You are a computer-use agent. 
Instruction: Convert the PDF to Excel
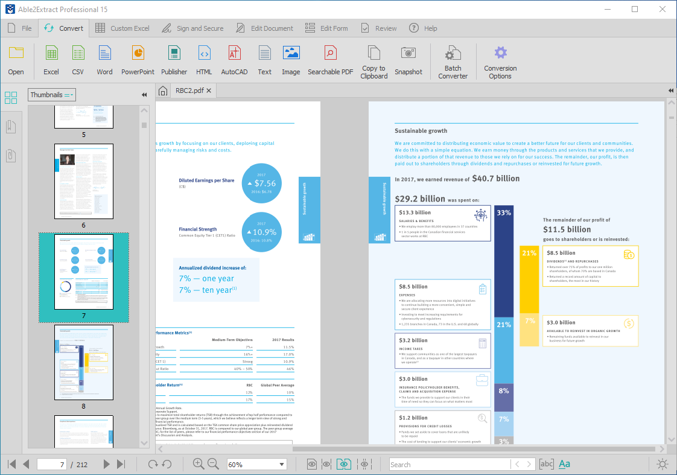[x=51, y=60]
